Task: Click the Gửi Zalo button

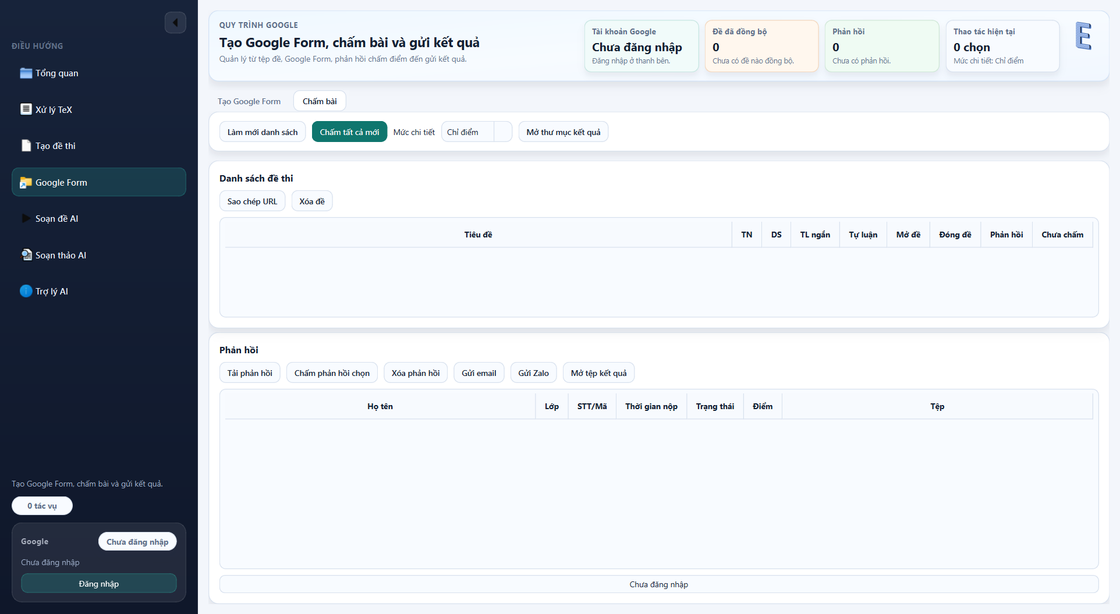Action: (533, 373)
